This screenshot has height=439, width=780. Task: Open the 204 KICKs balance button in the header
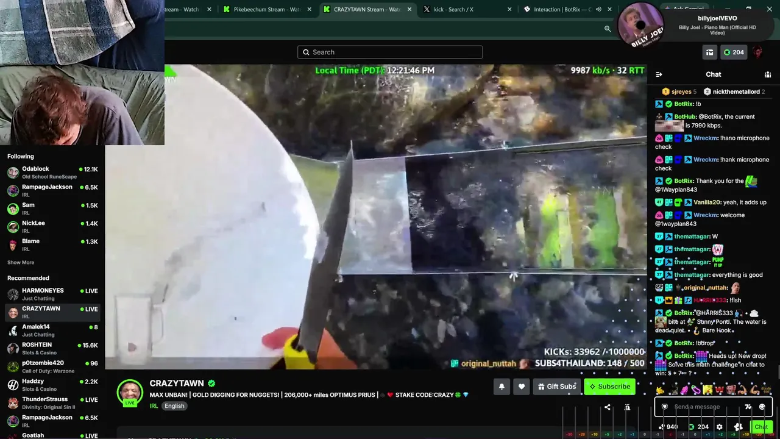click(x=734, y=52)
